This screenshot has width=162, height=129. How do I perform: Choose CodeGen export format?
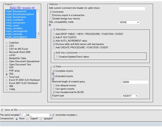coord(6,43)
